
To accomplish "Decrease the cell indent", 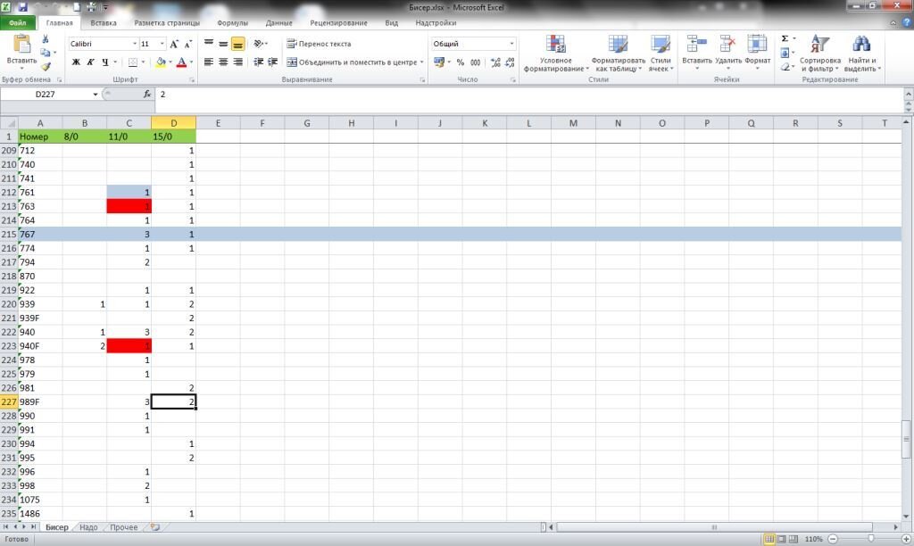I will [x=258, y=62].
